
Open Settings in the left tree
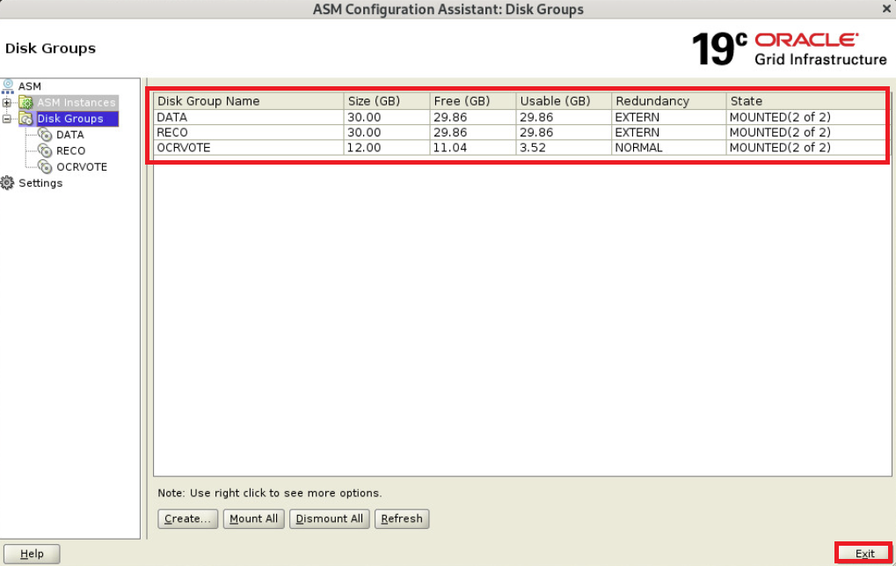(x=40, y=183)
